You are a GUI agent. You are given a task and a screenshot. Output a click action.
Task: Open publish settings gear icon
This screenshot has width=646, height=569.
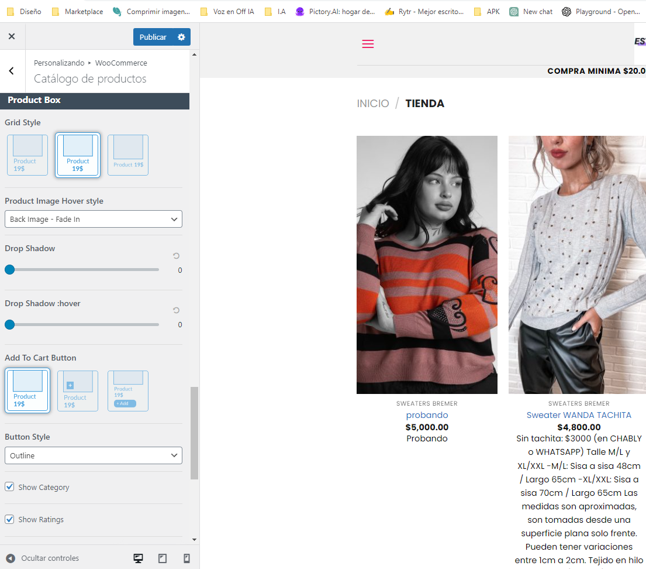pyautogui.click(x=181, y=37)
